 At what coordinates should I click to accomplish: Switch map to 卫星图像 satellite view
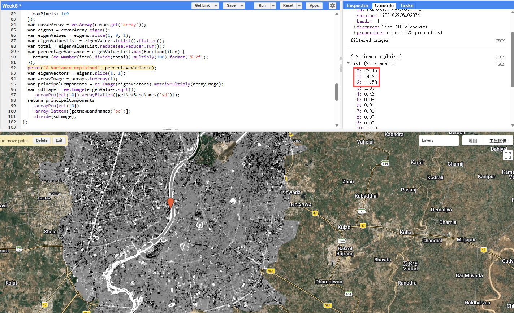pos(498,141)
